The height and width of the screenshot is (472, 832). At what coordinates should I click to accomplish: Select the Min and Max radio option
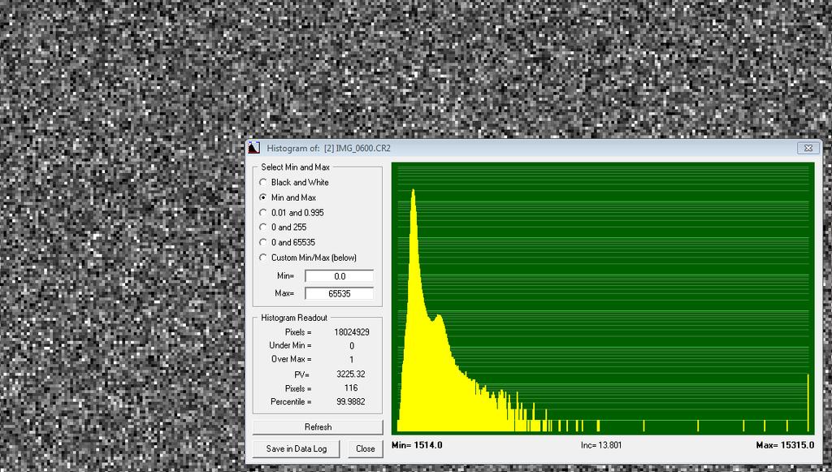[288, 197]
